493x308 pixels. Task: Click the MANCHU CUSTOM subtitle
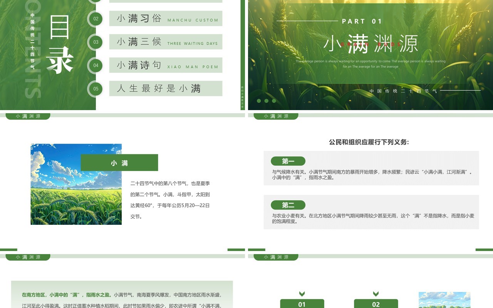(193, 20)
